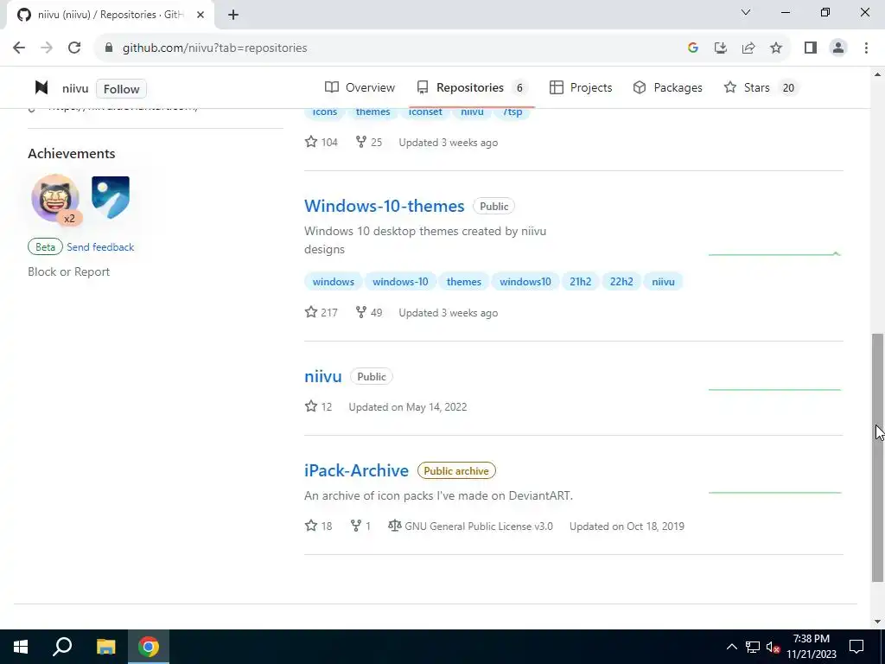Screen dimensions: 885x664
Task: Open Chrome three-dot menu
Action: tap(866, 48)
